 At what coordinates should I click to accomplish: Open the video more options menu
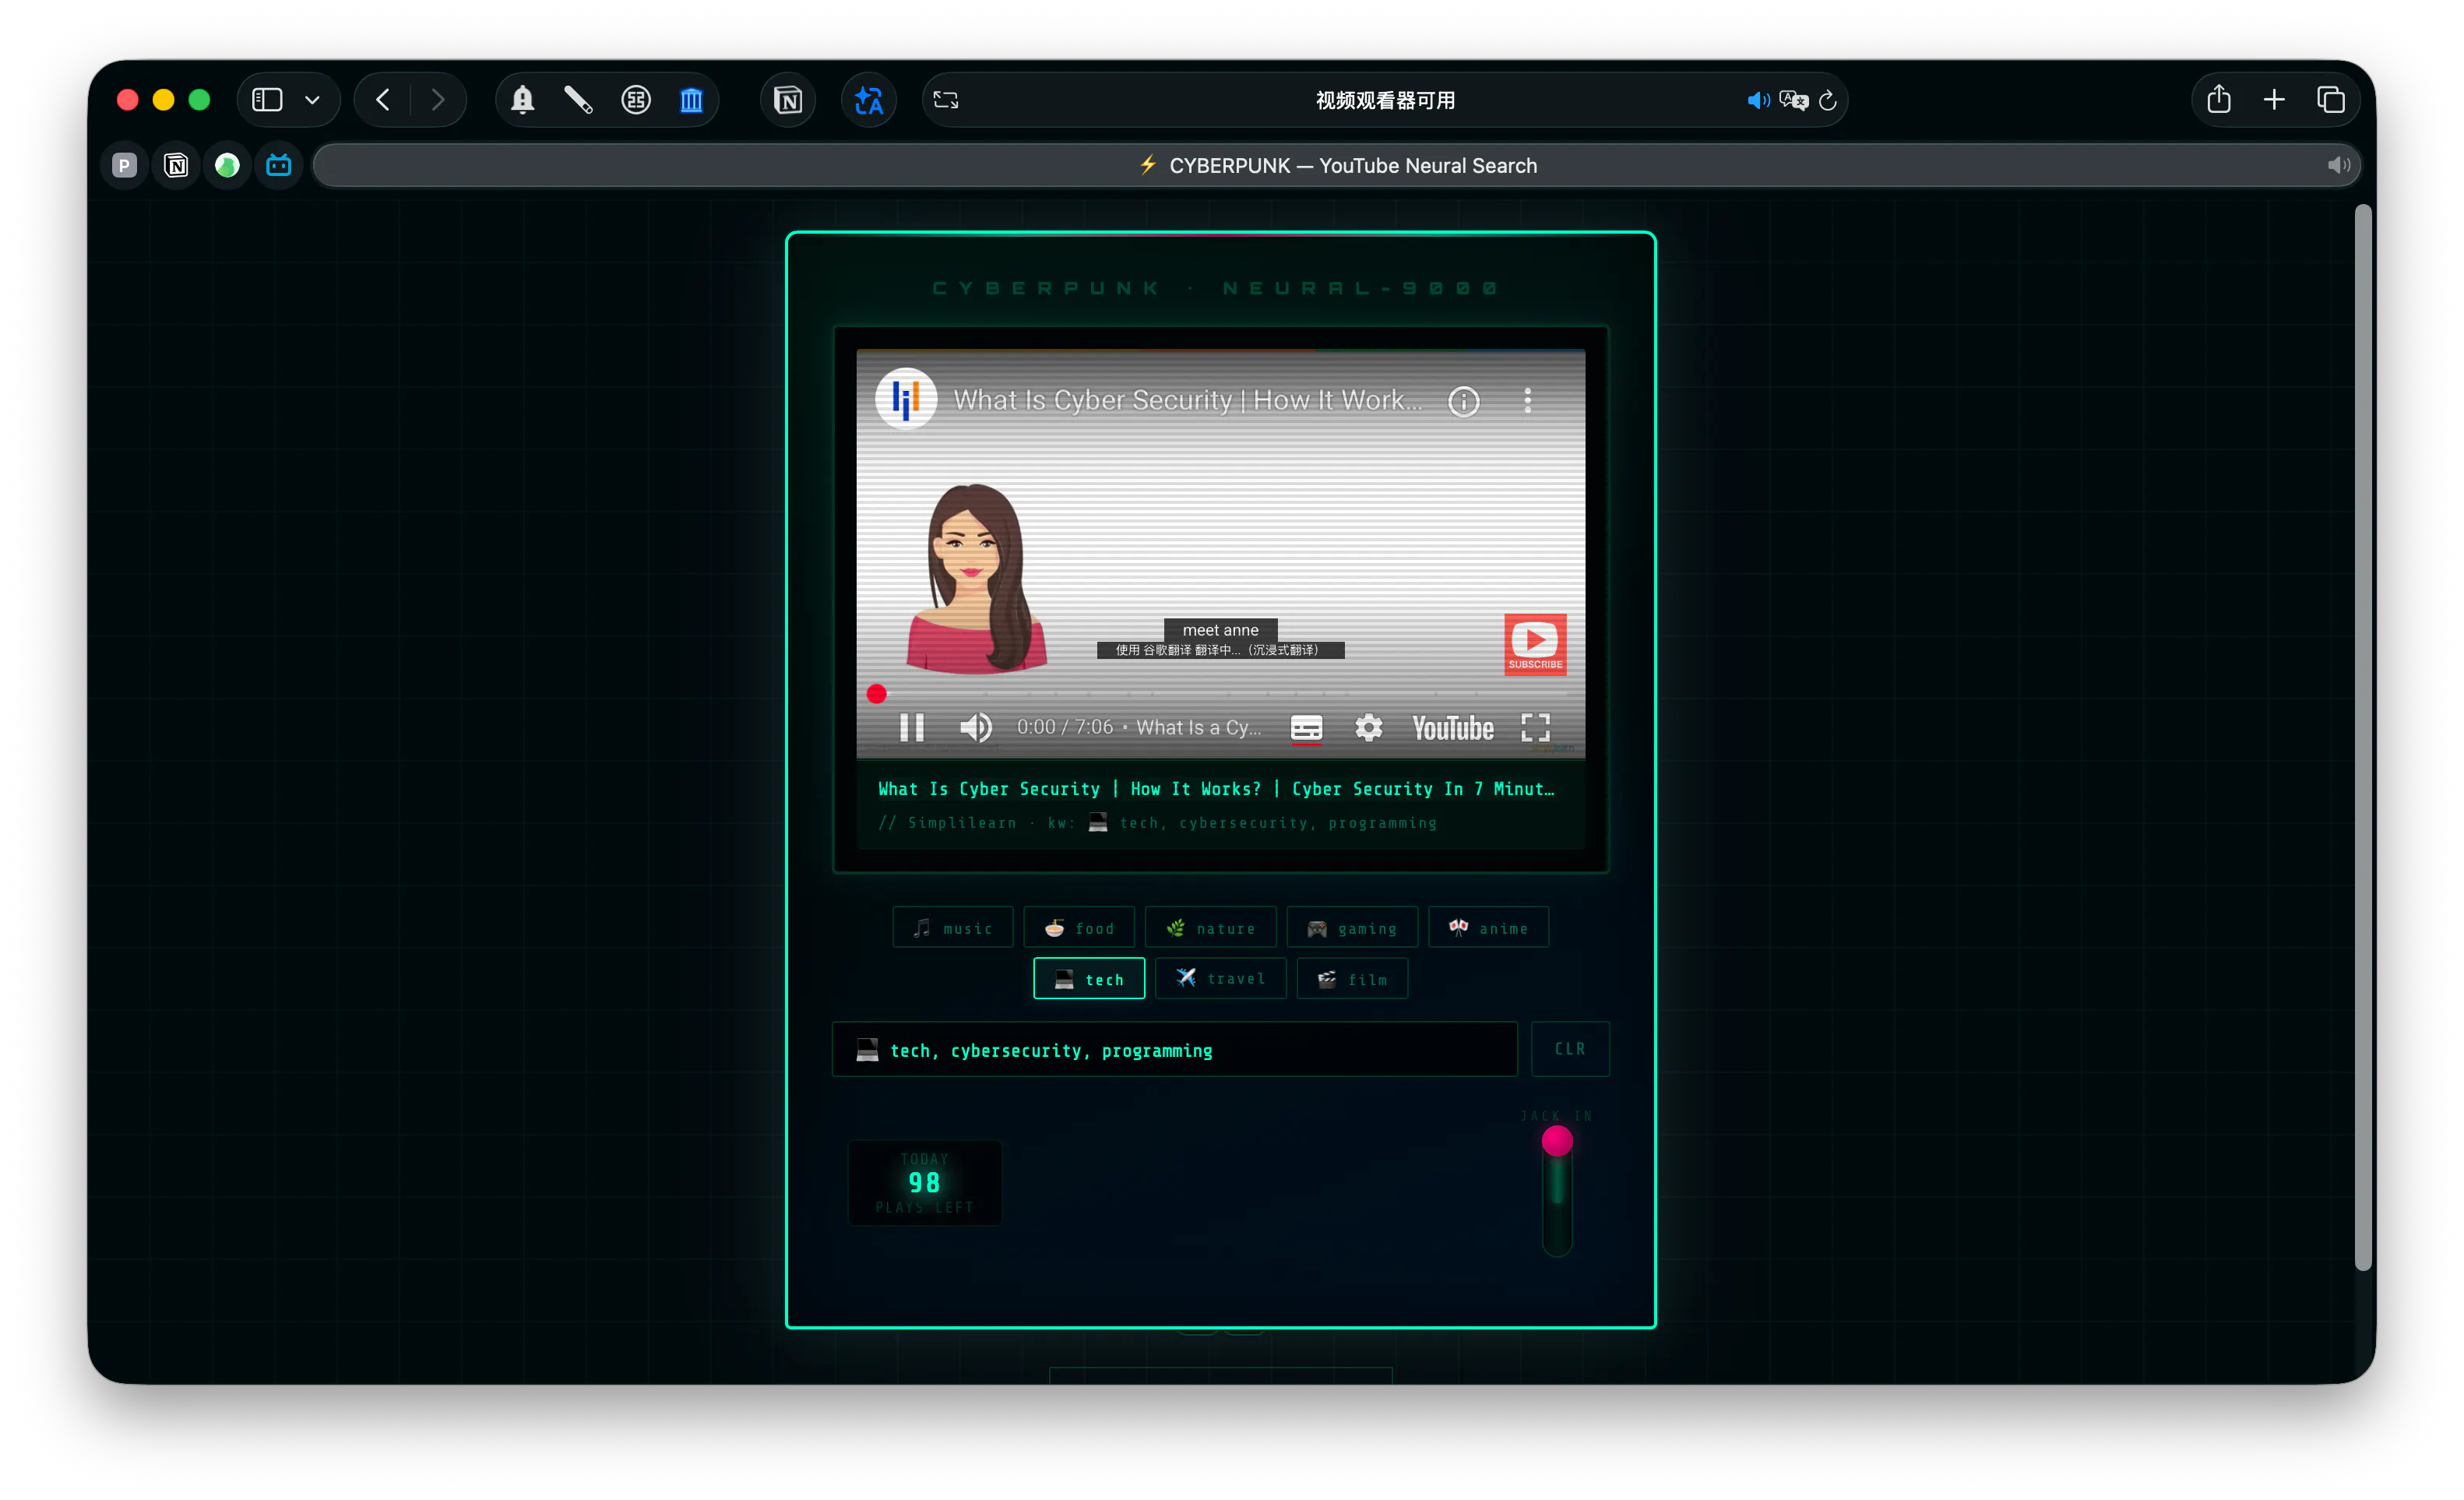tap(1527, 400)
